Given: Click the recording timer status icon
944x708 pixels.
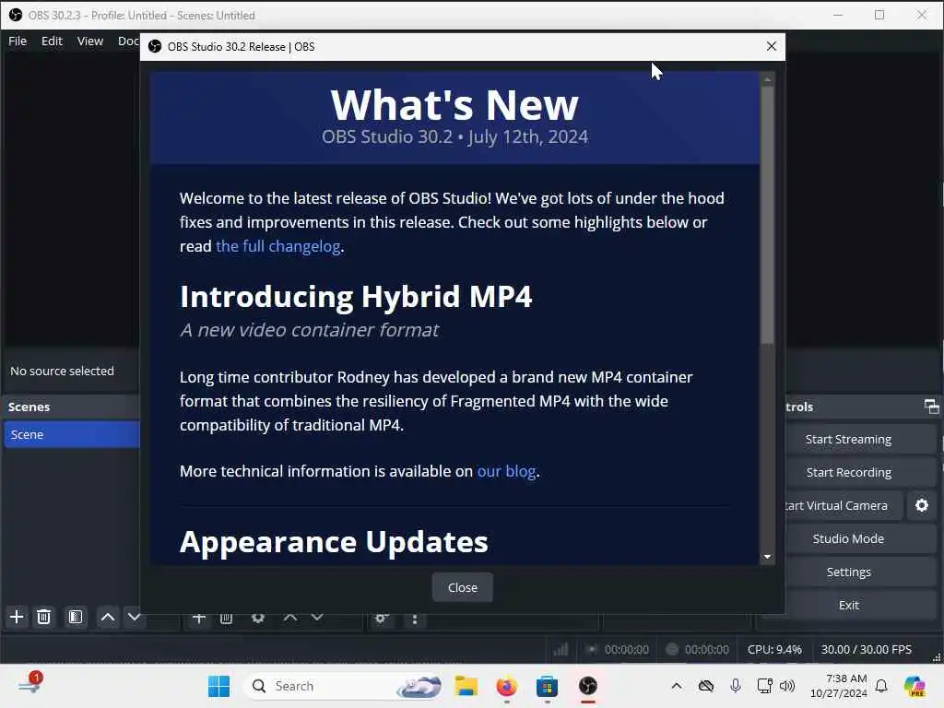Looking at the screenshot, I should 672,649.
